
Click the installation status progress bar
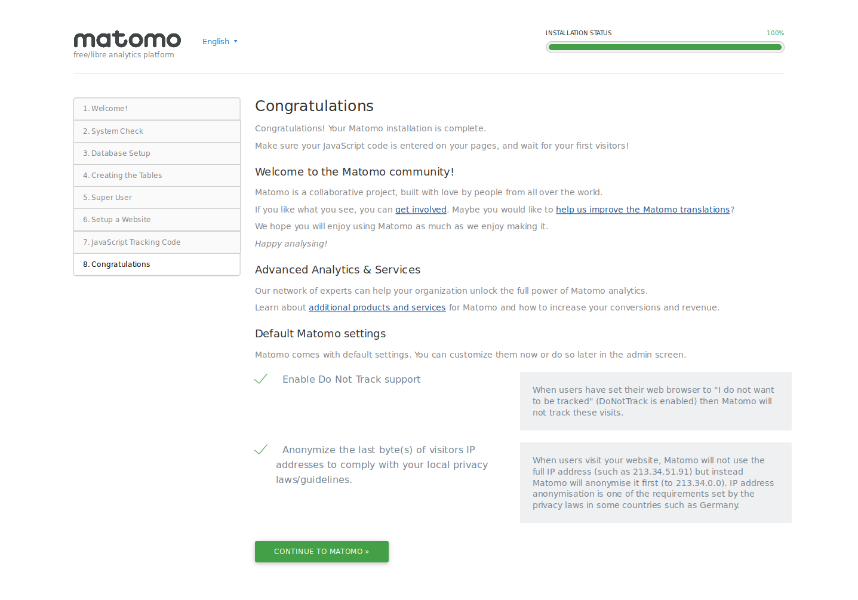(x=665, y=47)
